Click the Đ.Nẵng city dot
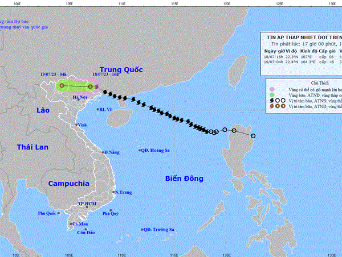The image size is (342, 257). 101,152
